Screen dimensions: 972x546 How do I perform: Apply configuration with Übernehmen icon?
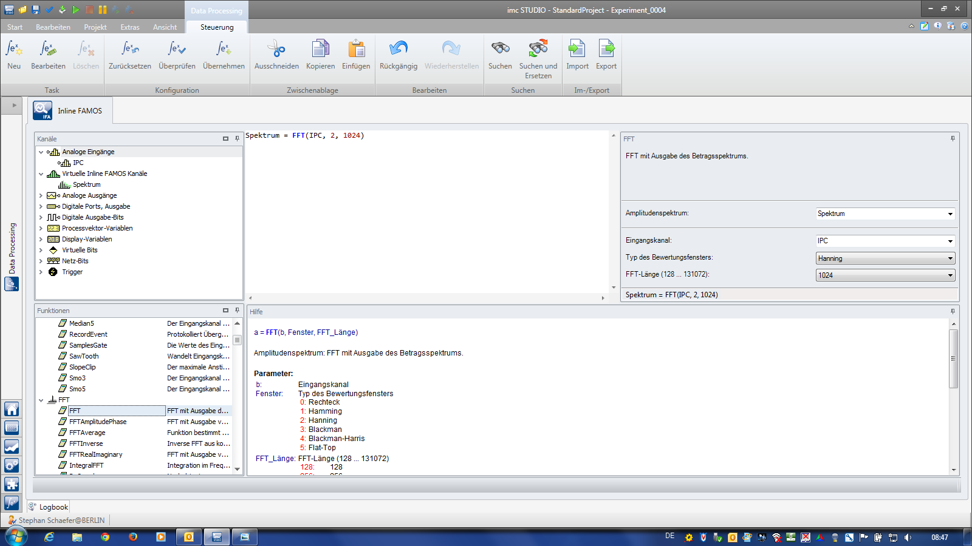224,50
